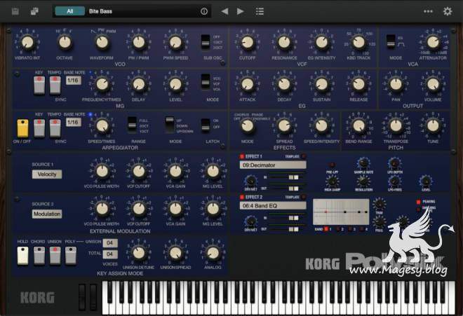The width and height of the screenshot is (463, 316).
Task: Click the Bend Range knob
Action: click(x=358, y=126)
